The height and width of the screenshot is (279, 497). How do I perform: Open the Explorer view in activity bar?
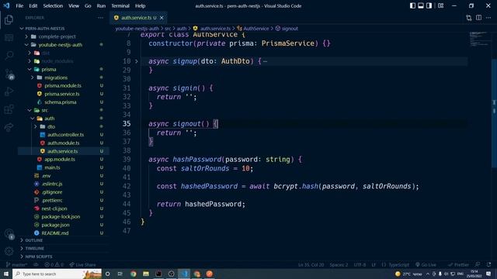9,20
